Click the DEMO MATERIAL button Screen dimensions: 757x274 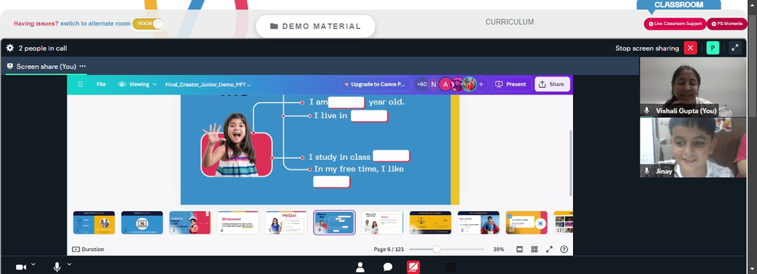pos(315,26)
